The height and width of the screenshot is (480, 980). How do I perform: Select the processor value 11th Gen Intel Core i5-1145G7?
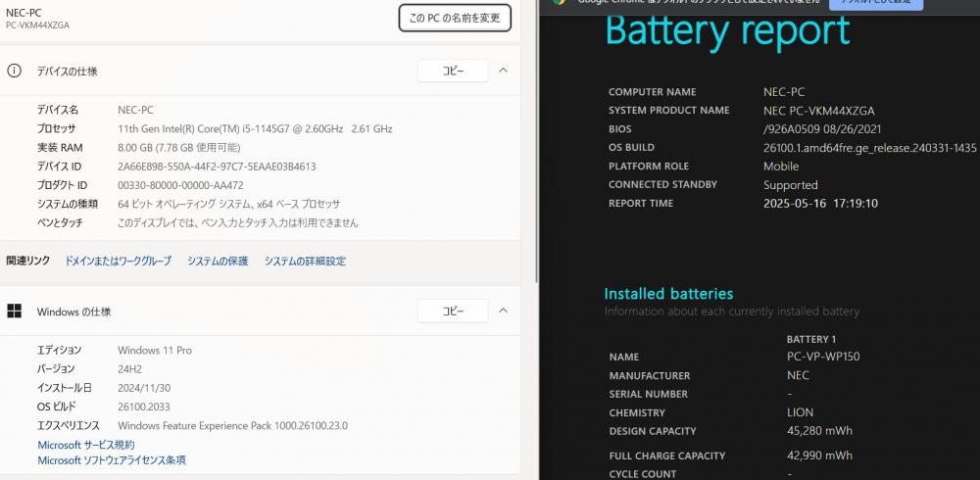tap(255, 128)
